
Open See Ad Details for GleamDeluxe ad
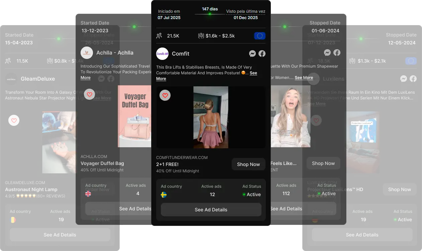click(x=60, y=235)
